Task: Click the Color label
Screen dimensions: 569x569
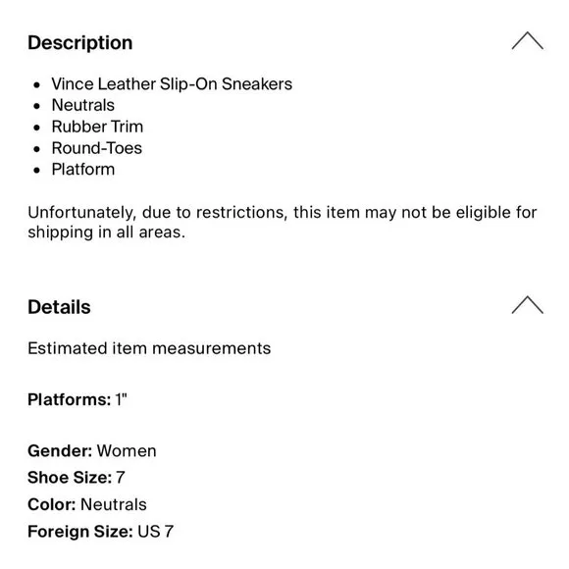Action: (x=52, y=504)
